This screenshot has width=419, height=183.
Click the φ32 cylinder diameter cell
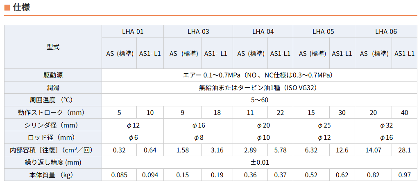click(x=386, y=125)
